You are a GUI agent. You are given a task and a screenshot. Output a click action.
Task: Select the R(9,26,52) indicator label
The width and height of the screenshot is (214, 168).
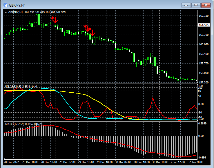click(12, 86)
